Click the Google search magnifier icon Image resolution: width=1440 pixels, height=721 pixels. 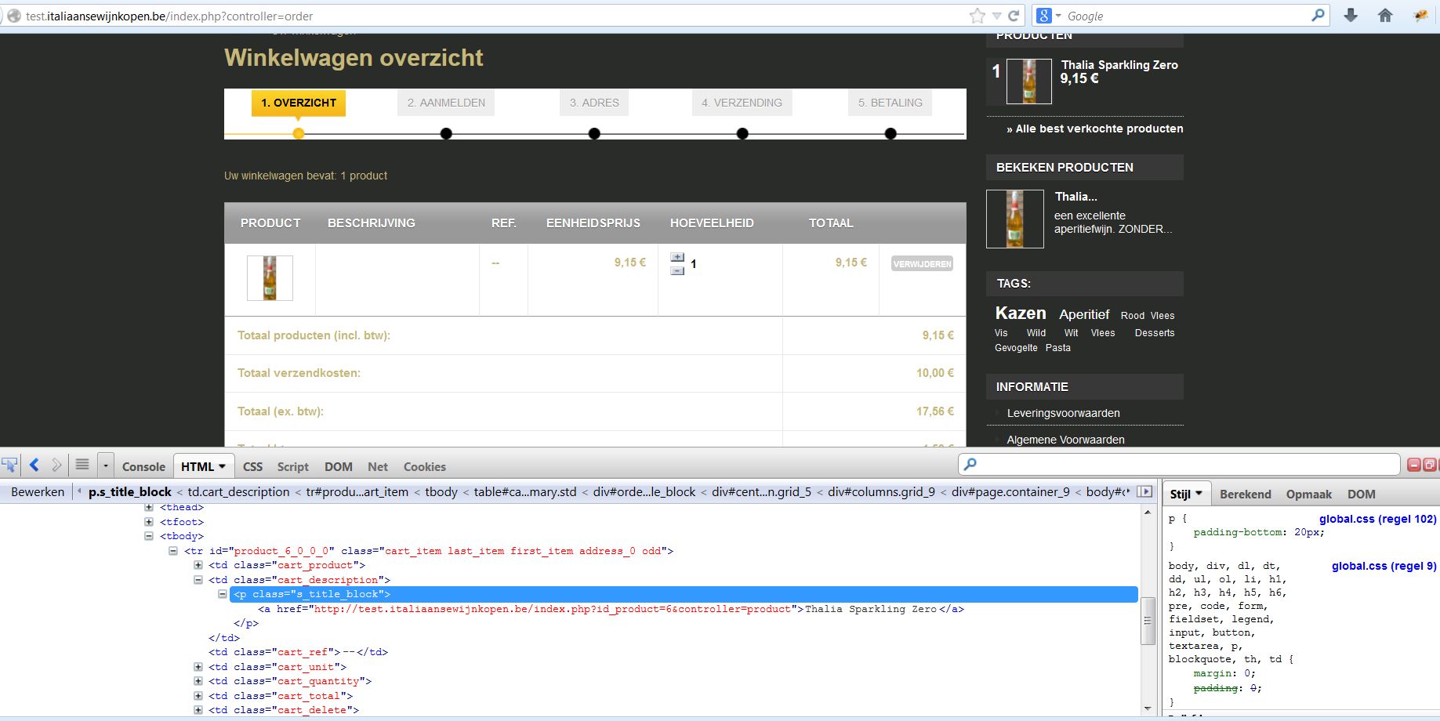(x=1318, y=16)
